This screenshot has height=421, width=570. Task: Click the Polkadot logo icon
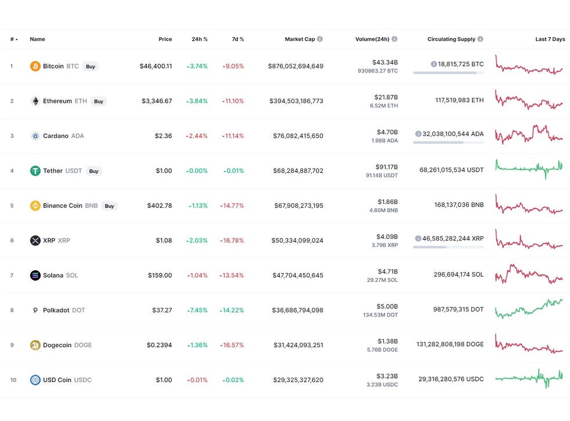click(x=35, y=310)
